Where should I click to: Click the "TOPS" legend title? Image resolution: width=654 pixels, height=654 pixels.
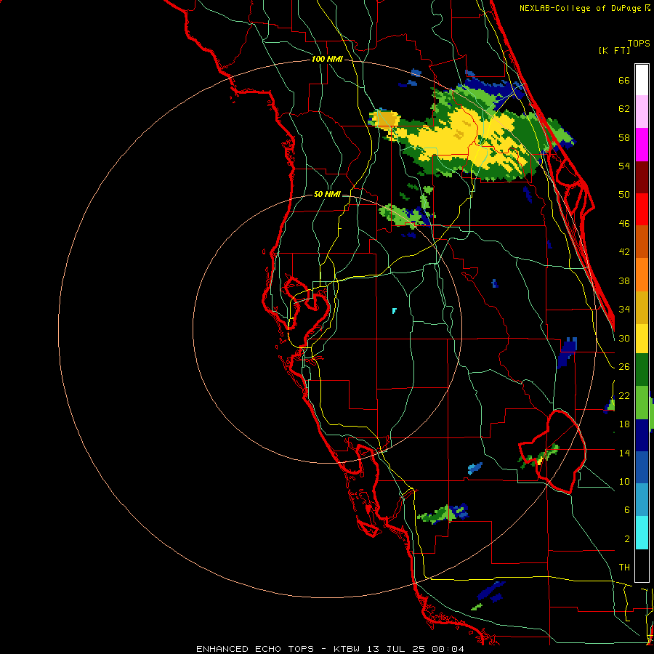639,44
